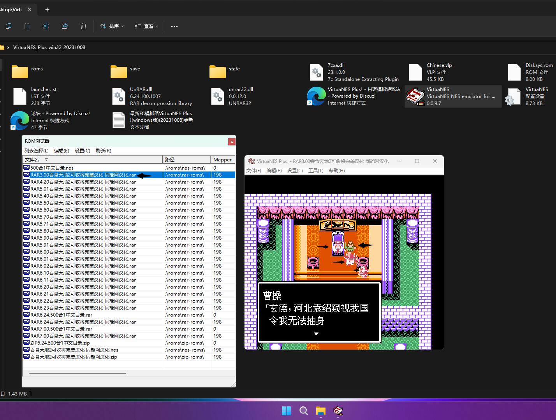This screenshot has height=420, width=556.
Task: Select the 论坛 Discuz Internet shortcut
Action: coord(51,120)
